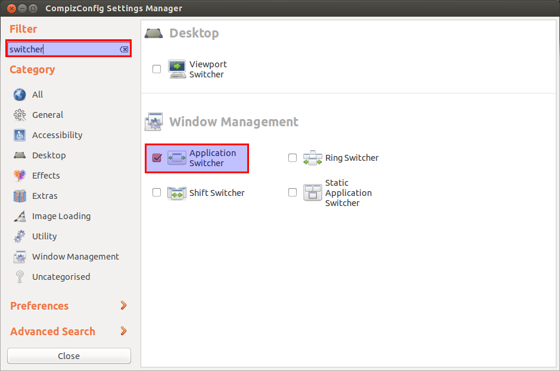Click the Accessibility wheelchair icon
This screenshot has height=371, width=560.
coord(20,135)
